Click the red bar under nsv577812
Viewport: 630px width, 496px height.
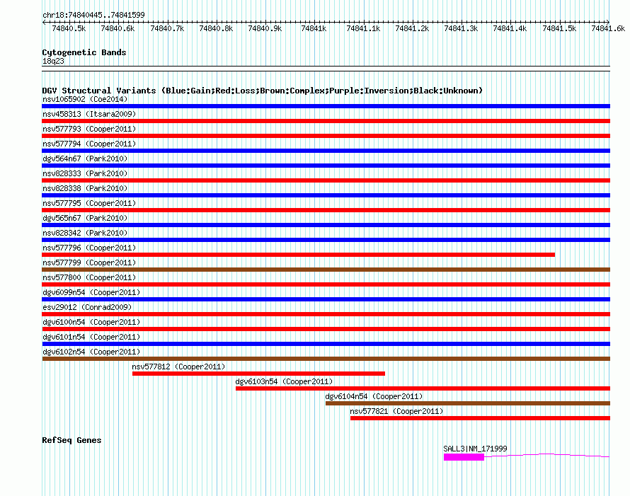click(258, 374)
